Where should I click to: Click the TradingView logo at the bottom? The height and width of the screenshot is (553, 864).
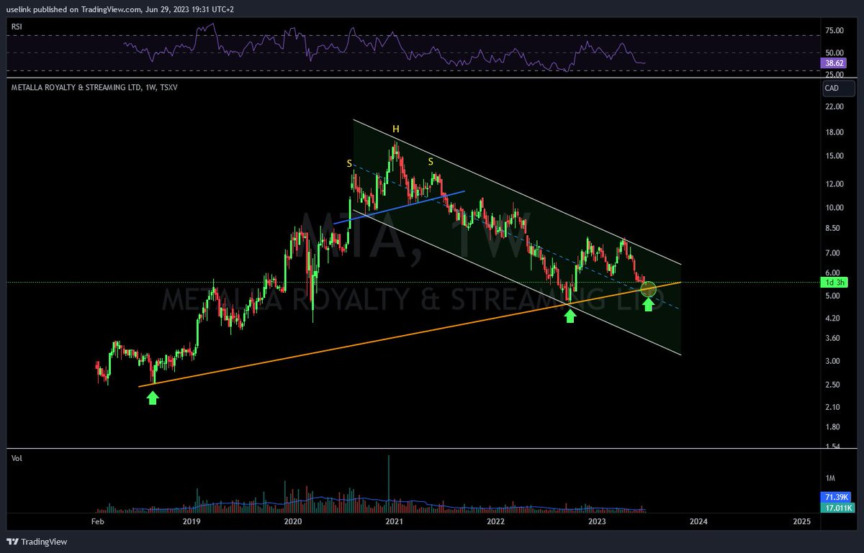[37, 541]
